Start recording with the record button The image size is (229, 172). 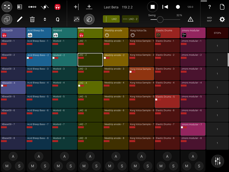(x=178, y=7)
